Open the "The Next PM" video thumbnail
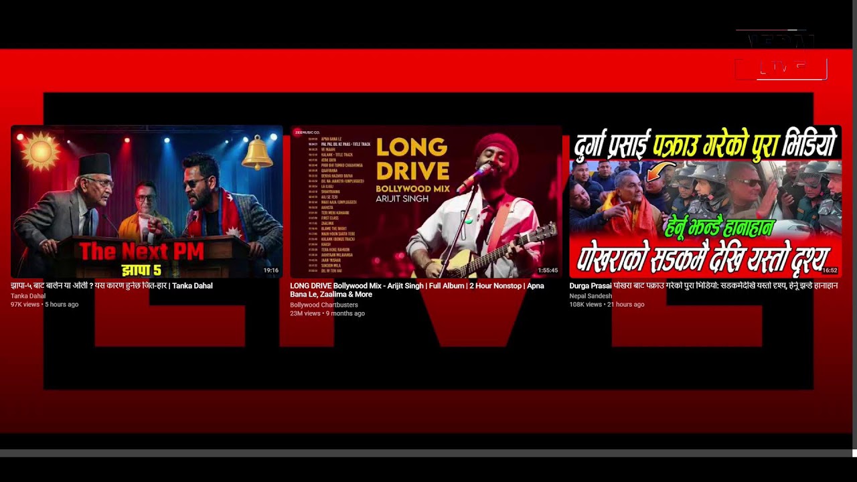The height and width of the screenshot is (482, 857). (x=147, y=202)
